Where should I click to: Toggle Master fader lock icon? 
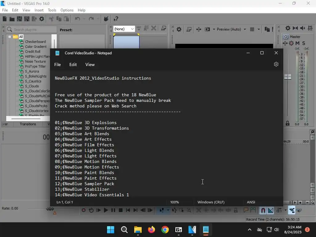[288, 123]
